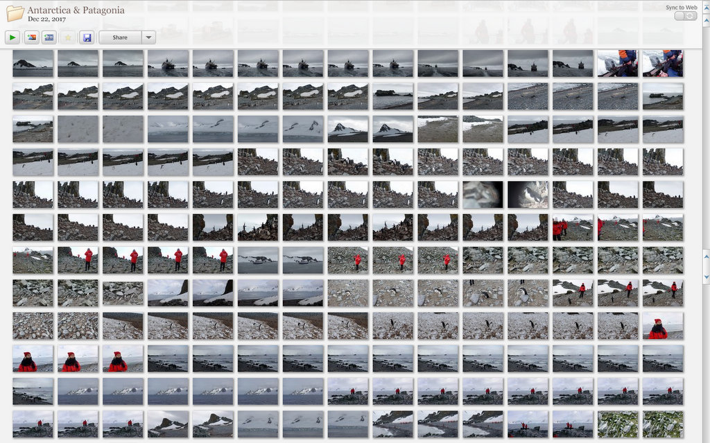This screenshot has width=710, height=443.
Task: Select the green mossy rocks thumbnail at bottom right
Action: pos(618,424)
